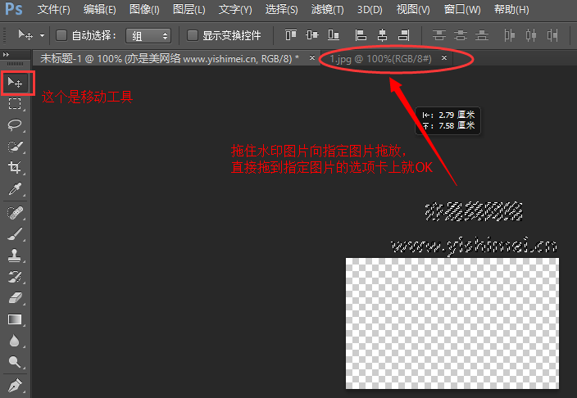The image size is (577, 398).
Task: Select the Rectangular Marquee tool
Action: click(x=15, y=104)
